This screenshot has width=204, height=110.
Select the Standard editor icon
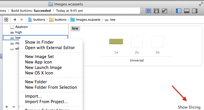pyautogui.click(x=148, y=11)
